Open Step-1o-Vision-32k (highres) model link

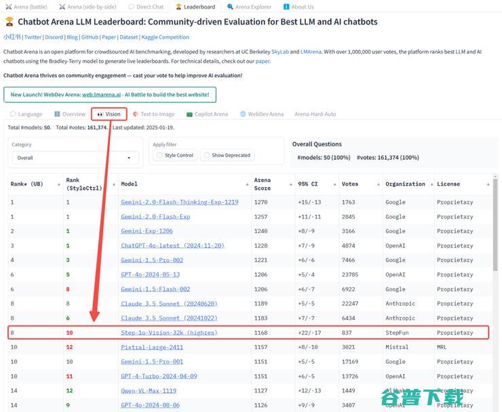pos(169,333)
